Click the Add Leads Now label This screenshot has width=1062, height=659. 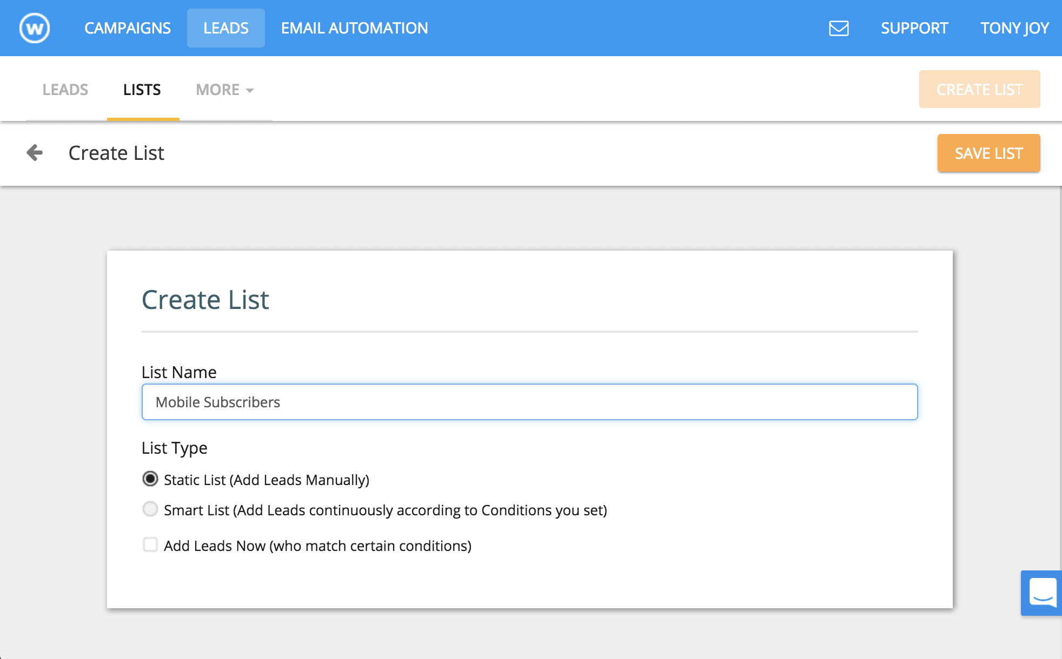[317, 546]
